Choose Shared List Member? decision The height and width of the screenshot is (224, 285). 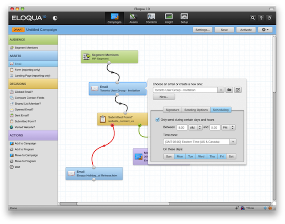[33, 104]
